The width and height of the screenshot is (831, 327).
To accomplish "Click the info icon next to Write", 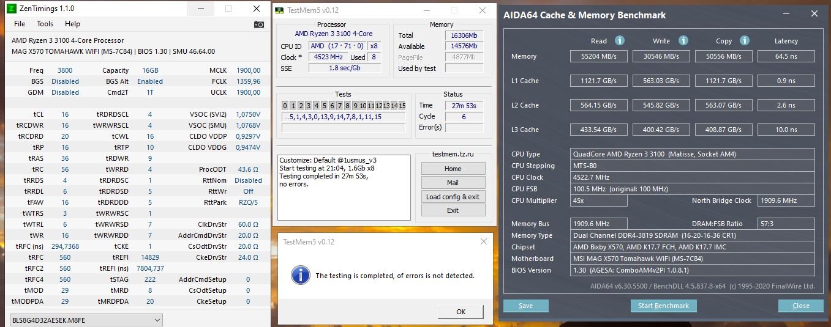I will [683, 40].
